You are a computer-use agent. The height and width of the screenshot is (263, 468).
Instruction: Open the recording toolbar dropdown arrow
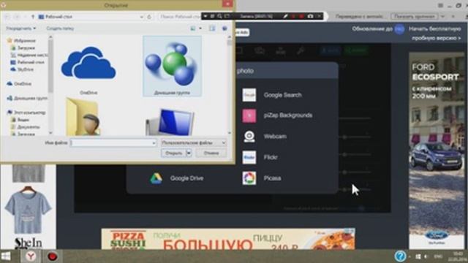coord(205,16)
